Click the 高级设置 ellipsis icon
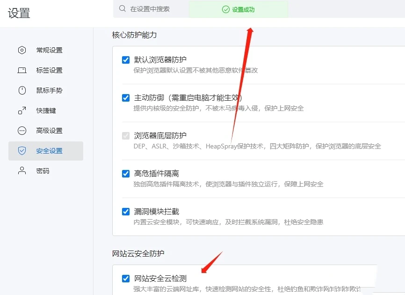This screenshot has height=295, width=405. pyautogui.click(x=22, y=131)
